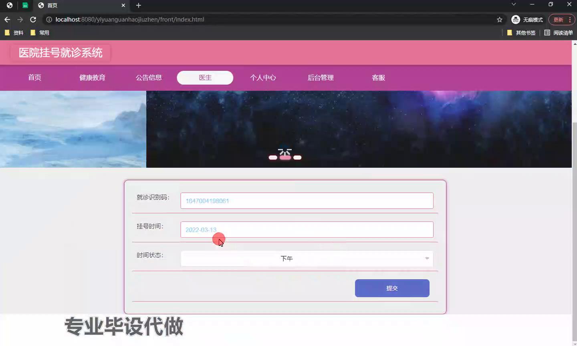Open the tab search chevron dropdown
This screenshot has height=346, width=577.
[x=513, y=4]
